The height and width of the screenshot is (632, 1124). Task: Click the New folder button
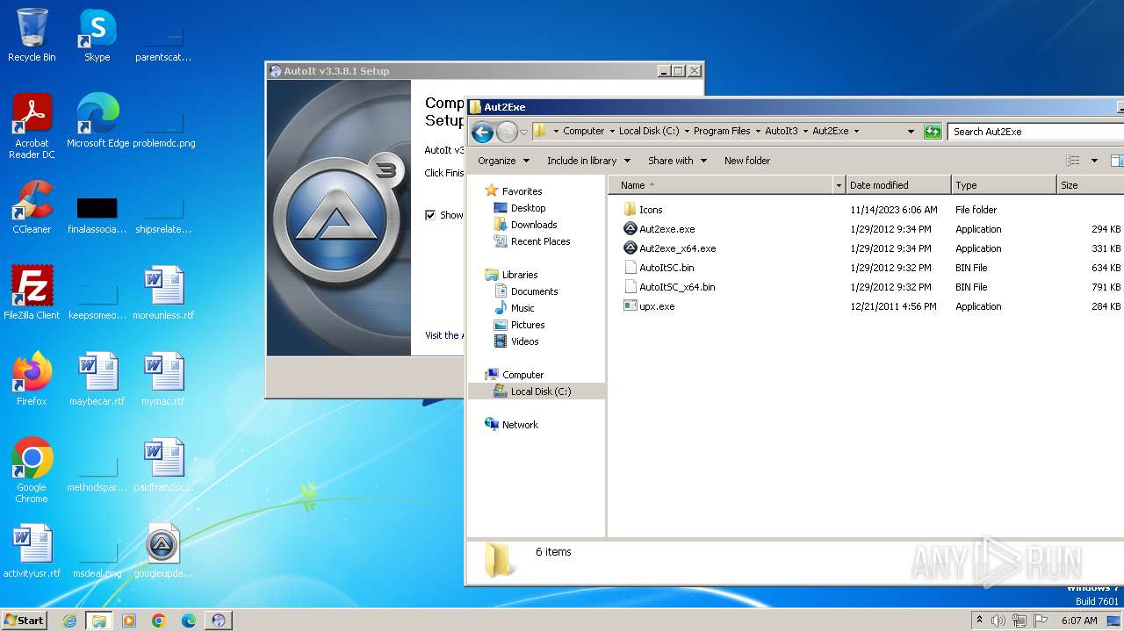coord(747,161)
